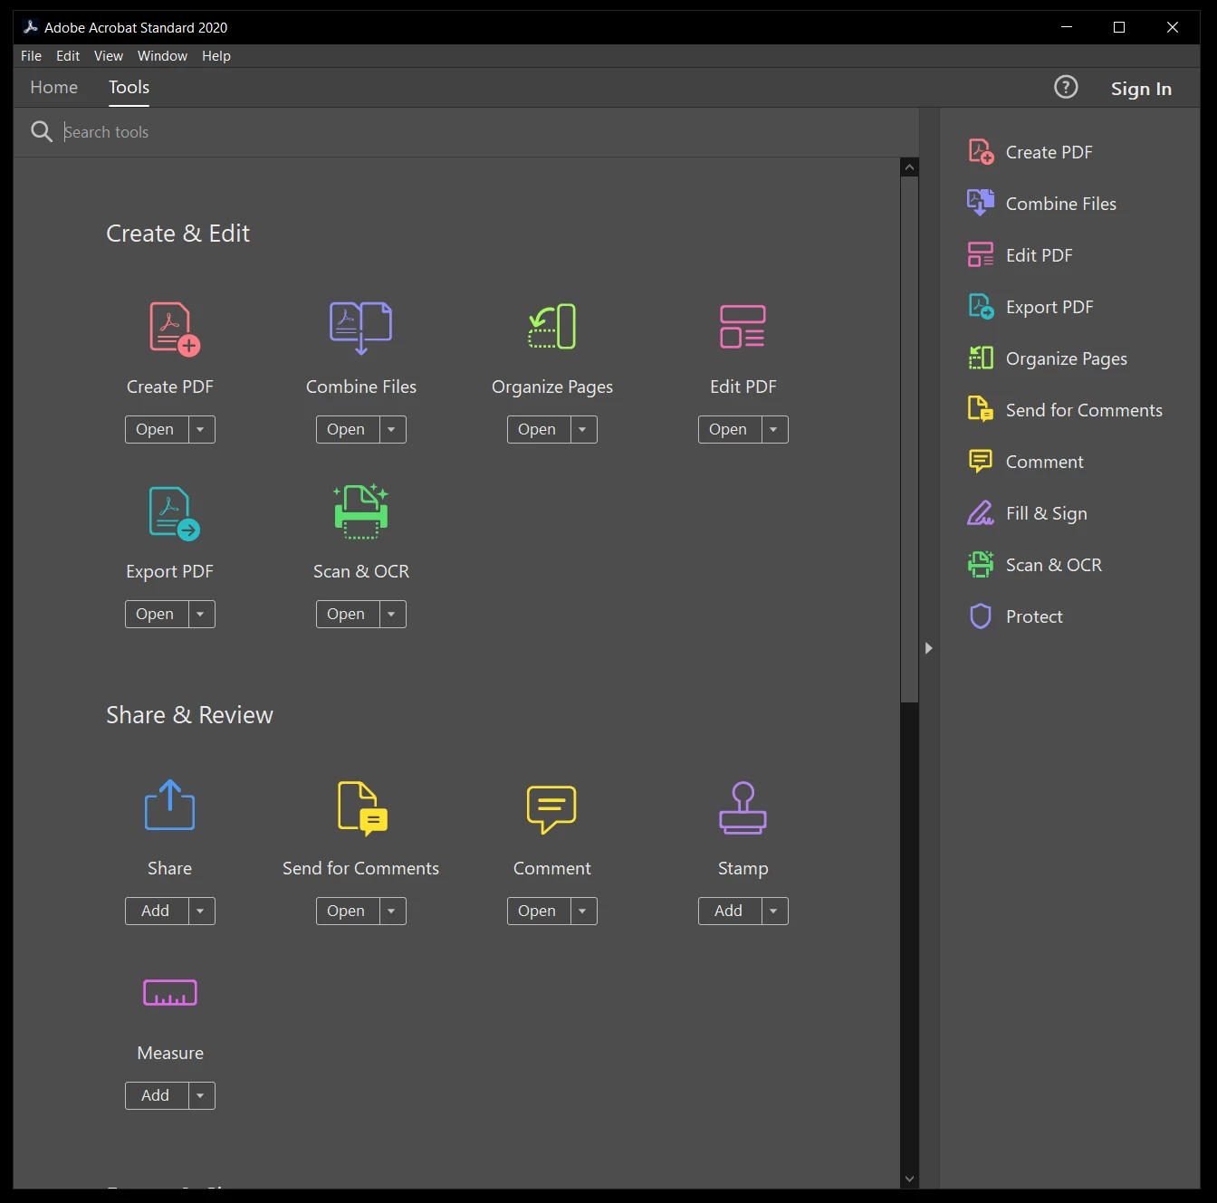
Task: Open the Window menu
Action: tap(163, 56)
